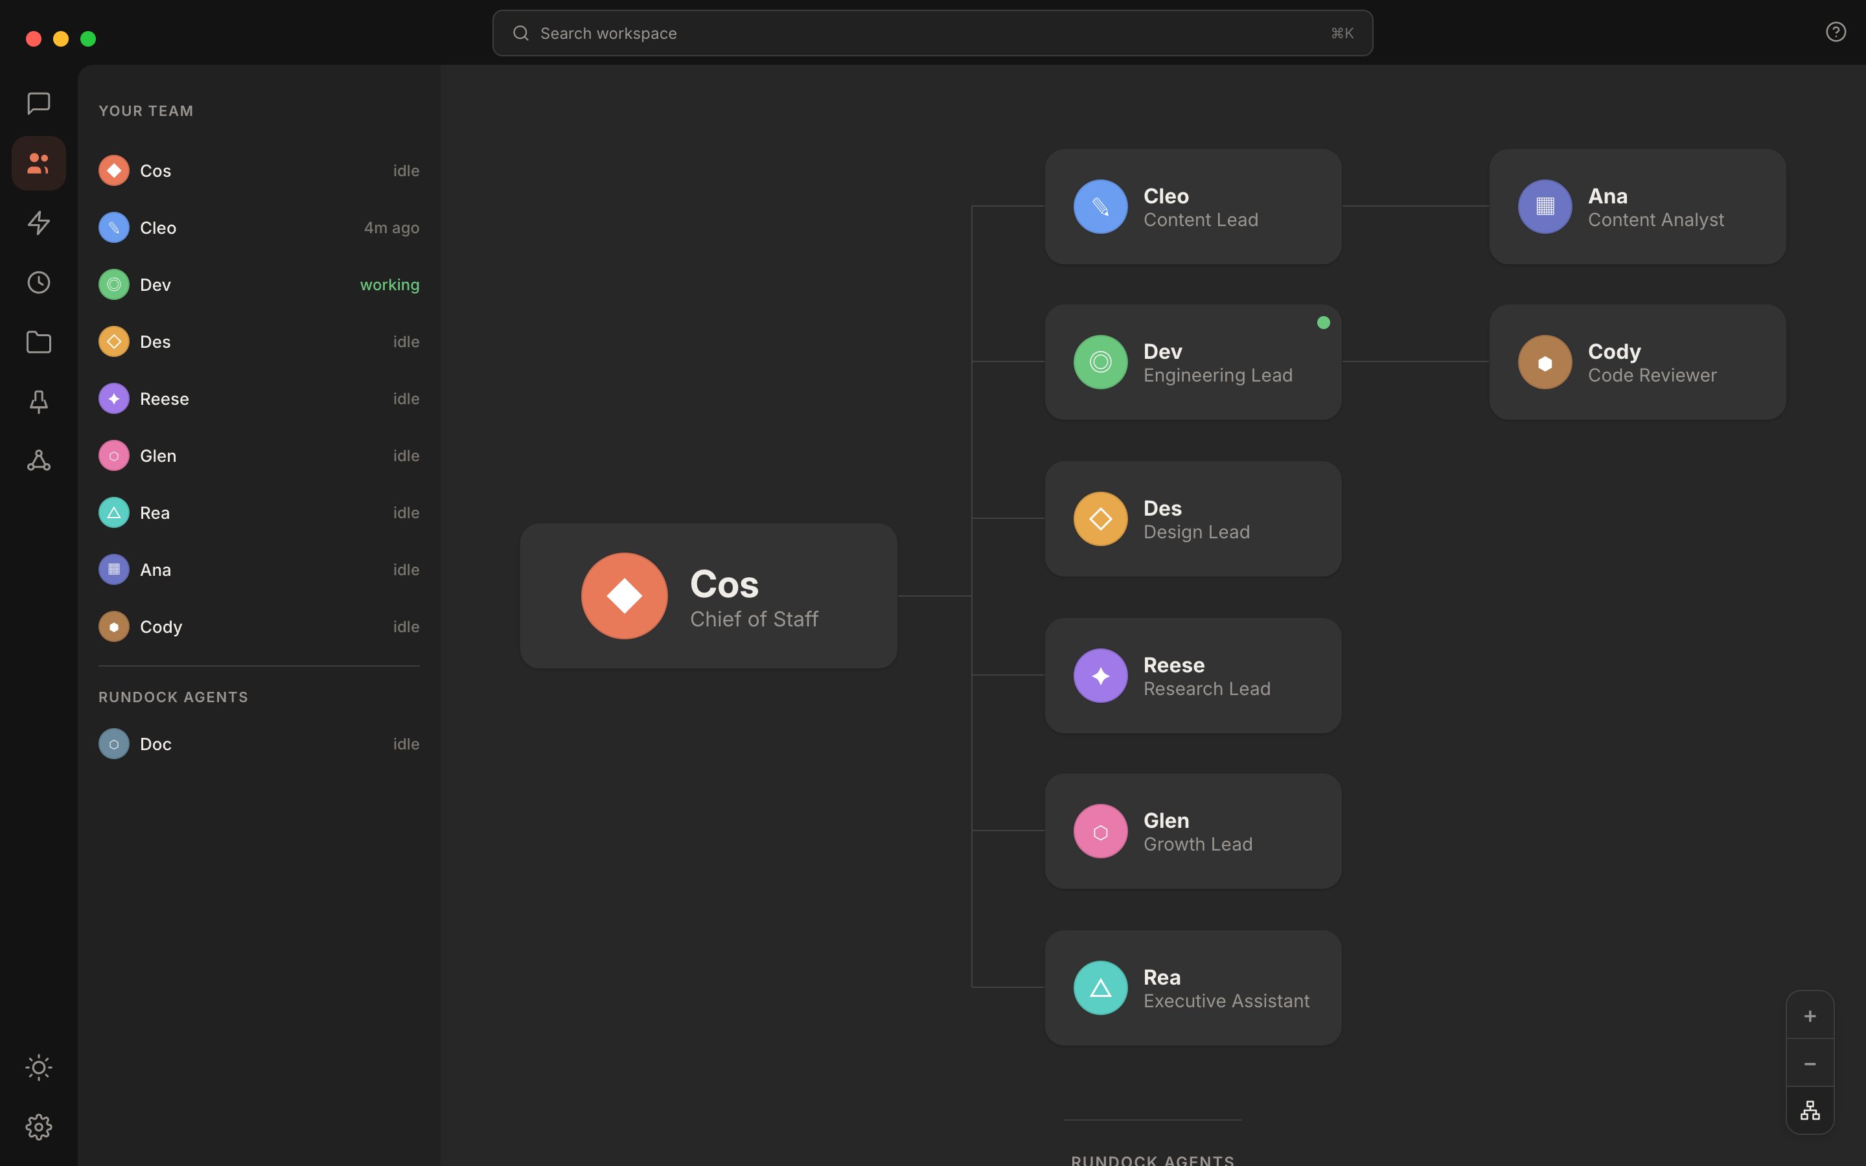
Task: Select the team people sidebar icon
Action: tap(39, 163)
